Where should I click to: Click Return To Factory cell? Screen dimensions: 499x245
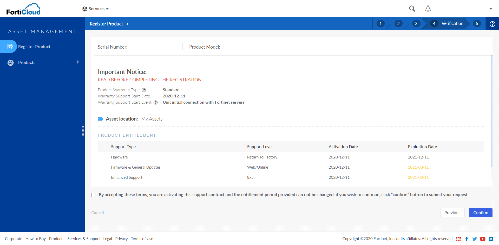pyautogui.click(x=262, y=157)
